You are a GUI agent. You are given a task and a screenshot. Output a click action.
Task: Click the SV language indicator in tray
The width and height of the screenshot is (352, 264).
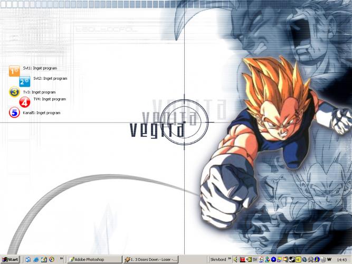tap(254, 260)
